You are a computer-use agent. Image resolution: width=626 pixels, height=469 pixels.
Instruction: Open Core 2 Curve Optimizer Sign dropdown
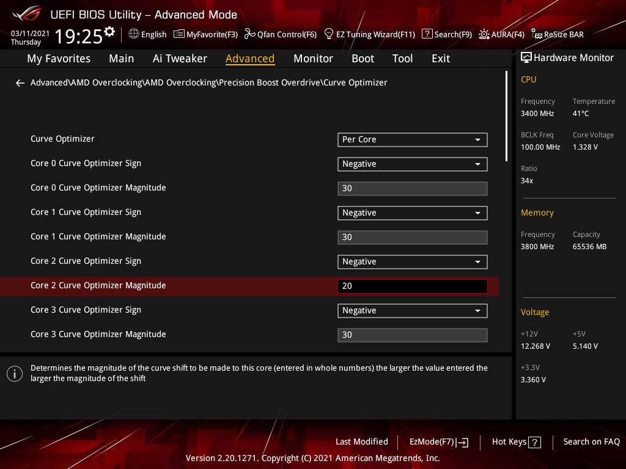tap(413, 261)
